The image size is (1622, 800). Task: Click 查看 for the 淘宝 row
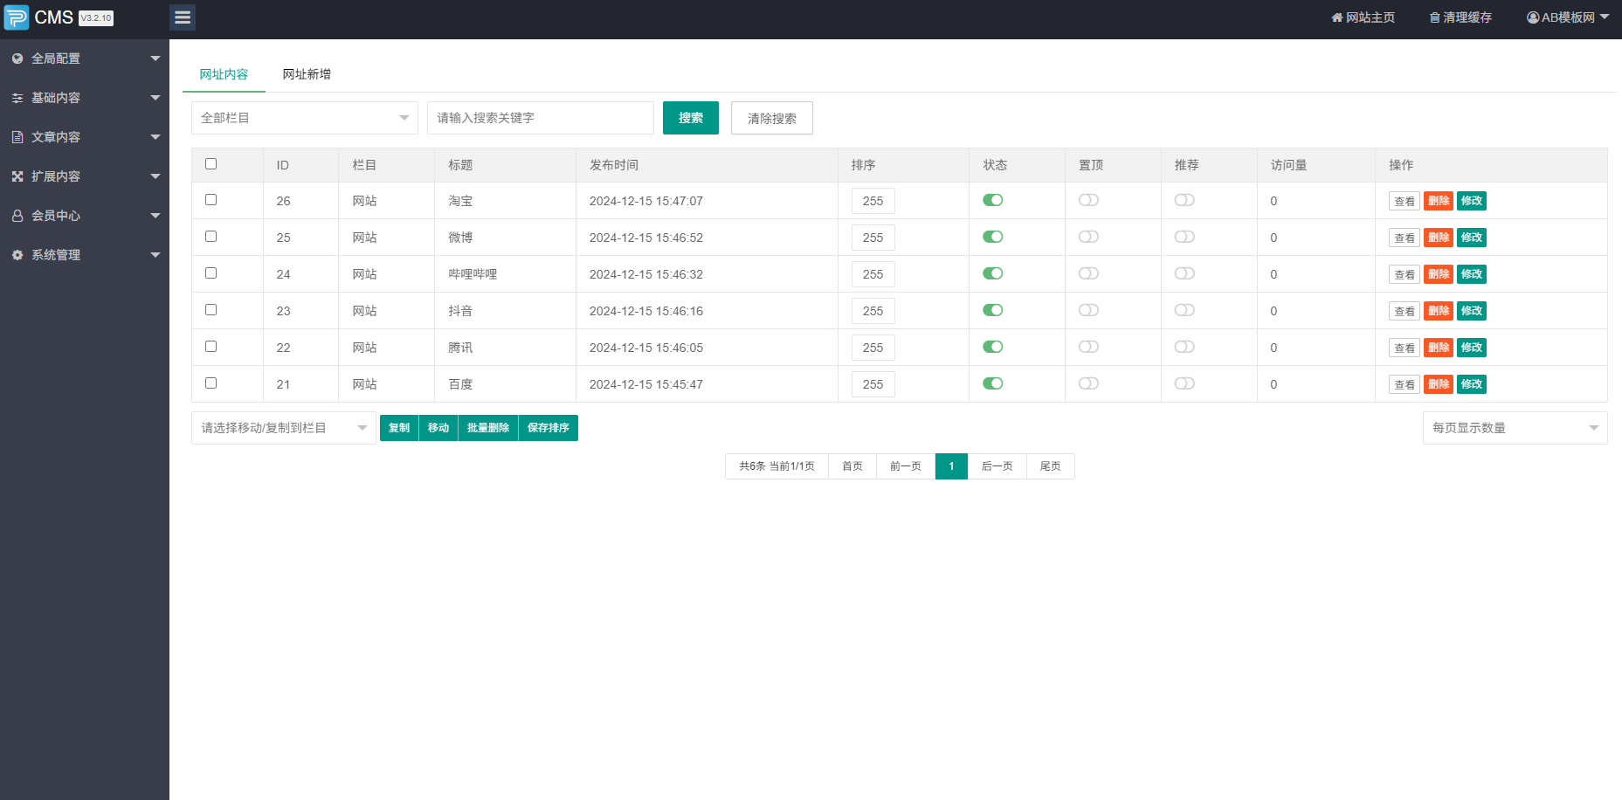[x=1405, y=201]
